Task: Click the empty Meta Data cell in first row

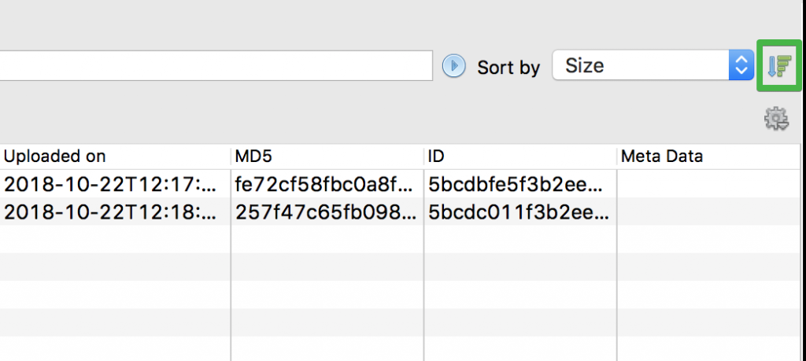Action: (x=708, y=185)
